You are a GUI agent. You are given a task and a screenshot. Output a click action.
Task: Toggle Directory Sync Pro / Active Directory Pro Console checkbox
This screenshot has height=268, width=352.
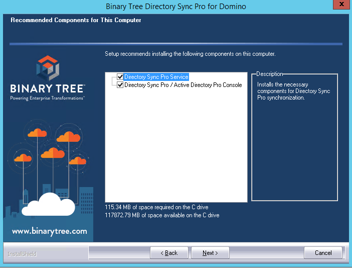tap(120, 85)
